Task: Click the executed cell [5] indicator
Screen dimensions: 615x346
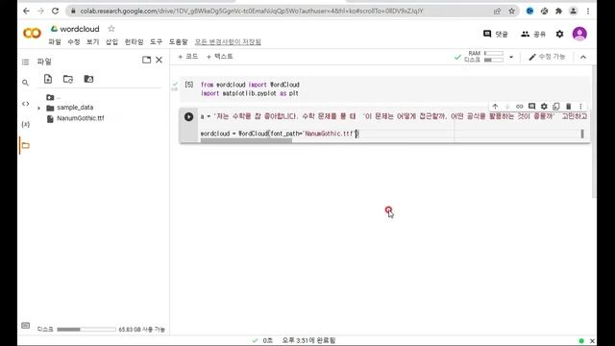Action: (x=189, y=85)
